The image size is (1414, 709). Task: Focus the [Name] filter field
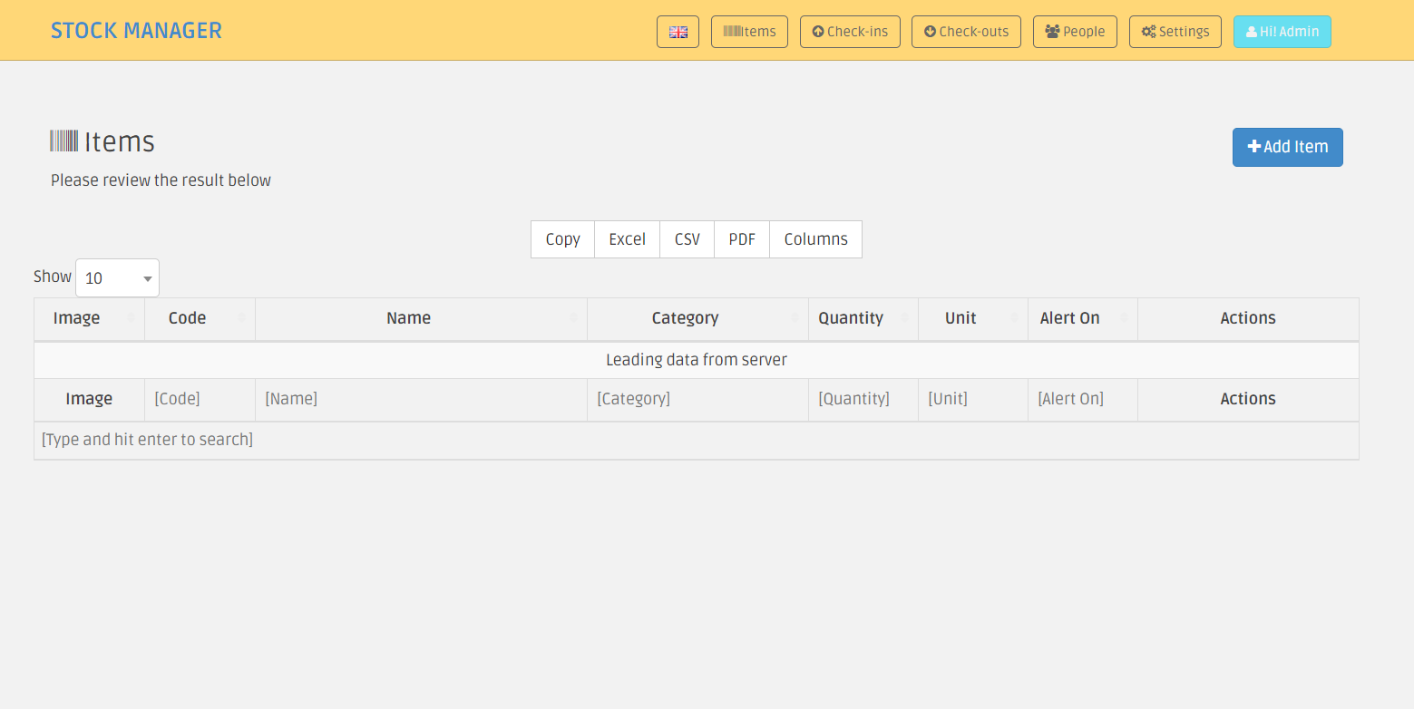[x=421, y=399]
